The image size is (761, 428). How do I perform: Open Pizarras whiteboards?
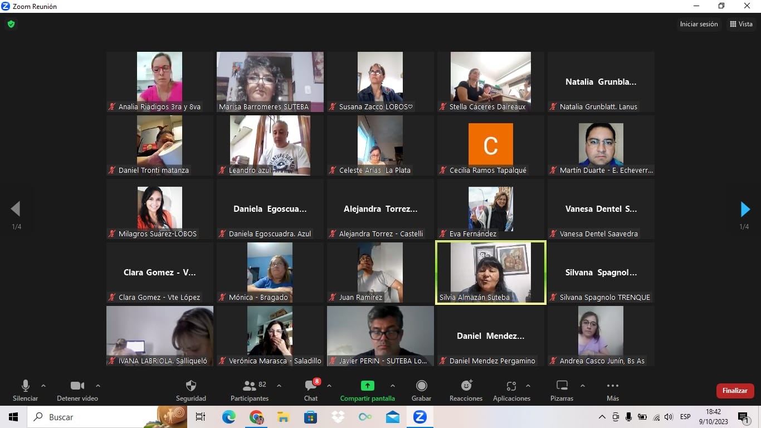[x=562, y=390]
